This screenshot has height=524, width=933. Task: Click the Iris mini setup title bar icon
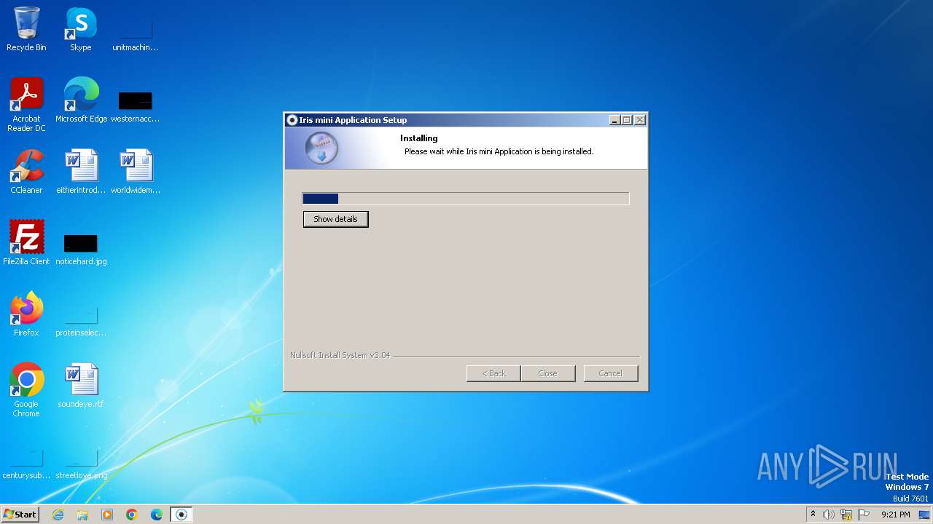[292, 120]
